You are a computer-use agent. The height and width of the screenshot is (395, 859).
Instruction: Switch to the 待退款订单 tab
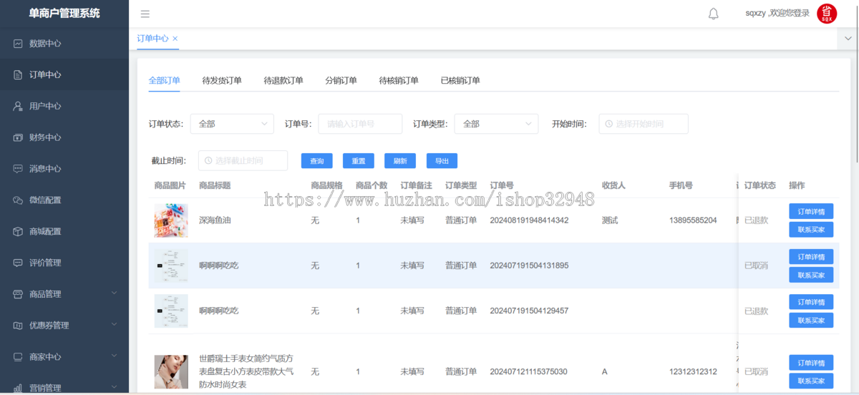click(x=283, y=80)
